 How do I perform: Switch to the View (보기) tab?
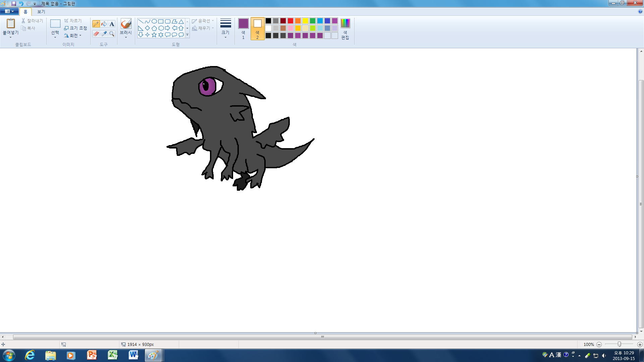pyautogui.click(x=41, y=12)
